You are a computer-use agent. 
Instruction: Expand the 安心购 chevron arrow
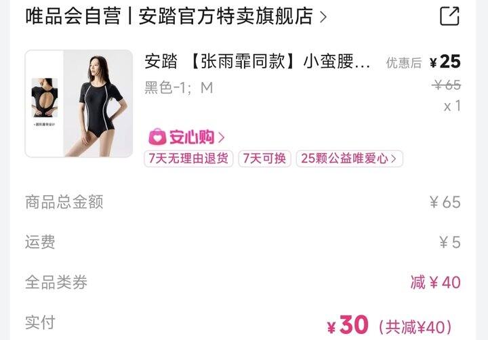pyautogui.click(x=221, y=137)
